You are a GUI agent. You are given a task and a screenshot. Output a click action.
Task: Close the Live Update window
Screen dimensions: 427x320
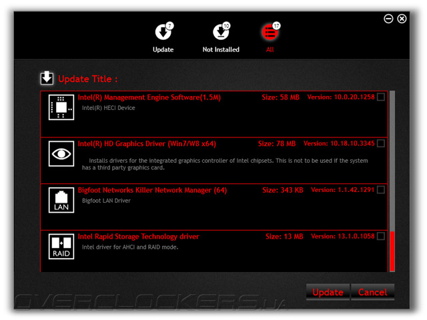402,19
